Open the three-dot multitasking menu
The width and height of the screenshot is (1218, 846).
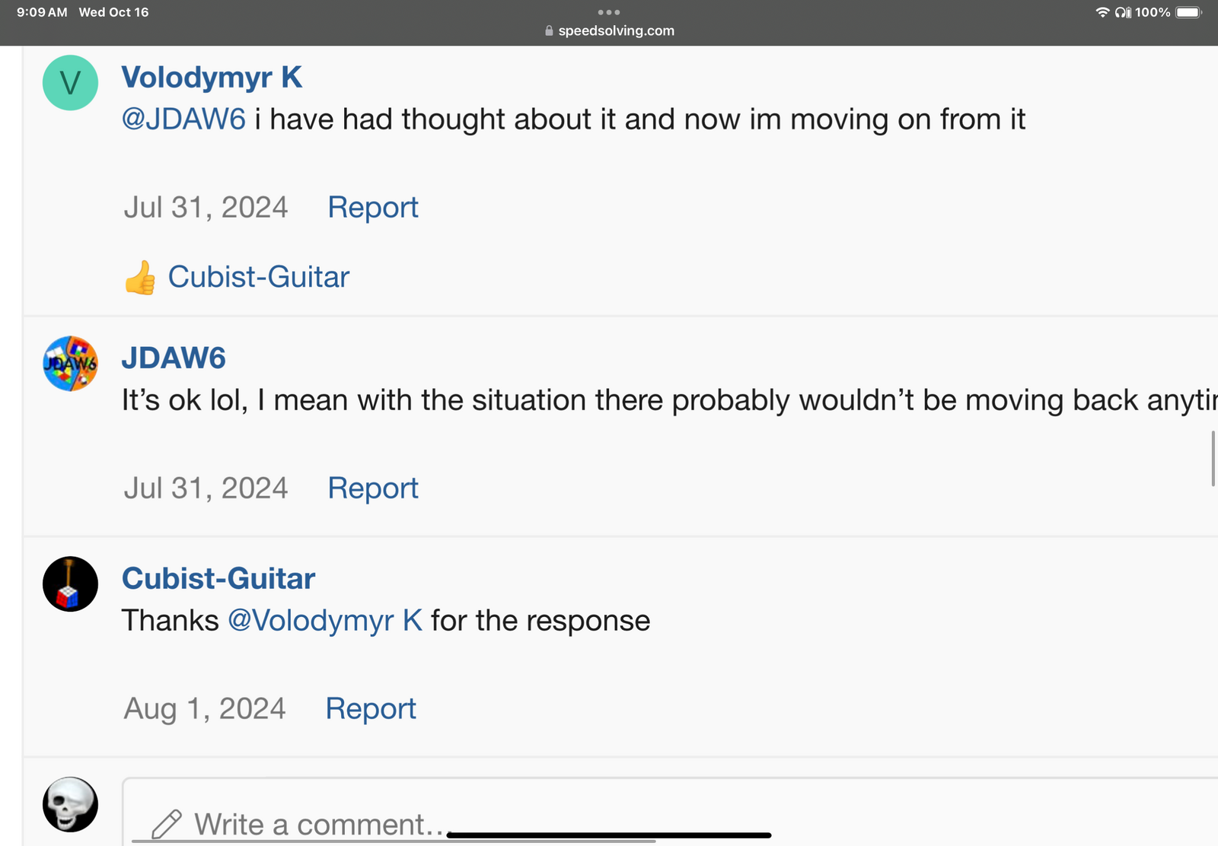(x=609, y=12)
